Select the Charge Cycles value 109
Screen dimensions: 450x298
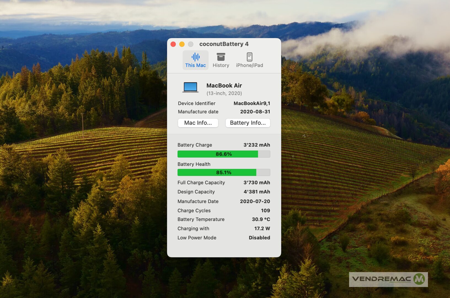[265, 211]
